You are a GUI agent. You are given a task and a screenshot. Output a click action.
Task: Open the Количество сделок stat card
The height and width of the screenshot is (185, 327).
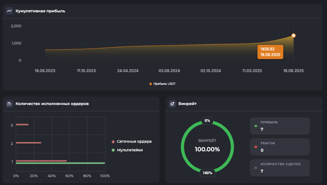280,168
